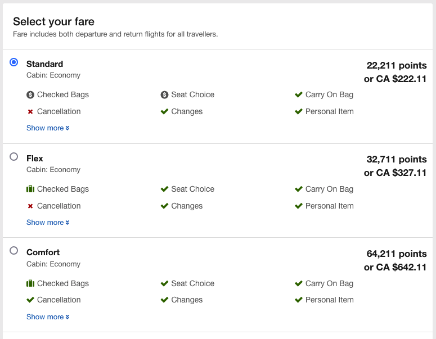Click the suitcase icon beside Comfort Checked Bags
This screenshot has width=436, height=339.
click(x=30, y=284)
